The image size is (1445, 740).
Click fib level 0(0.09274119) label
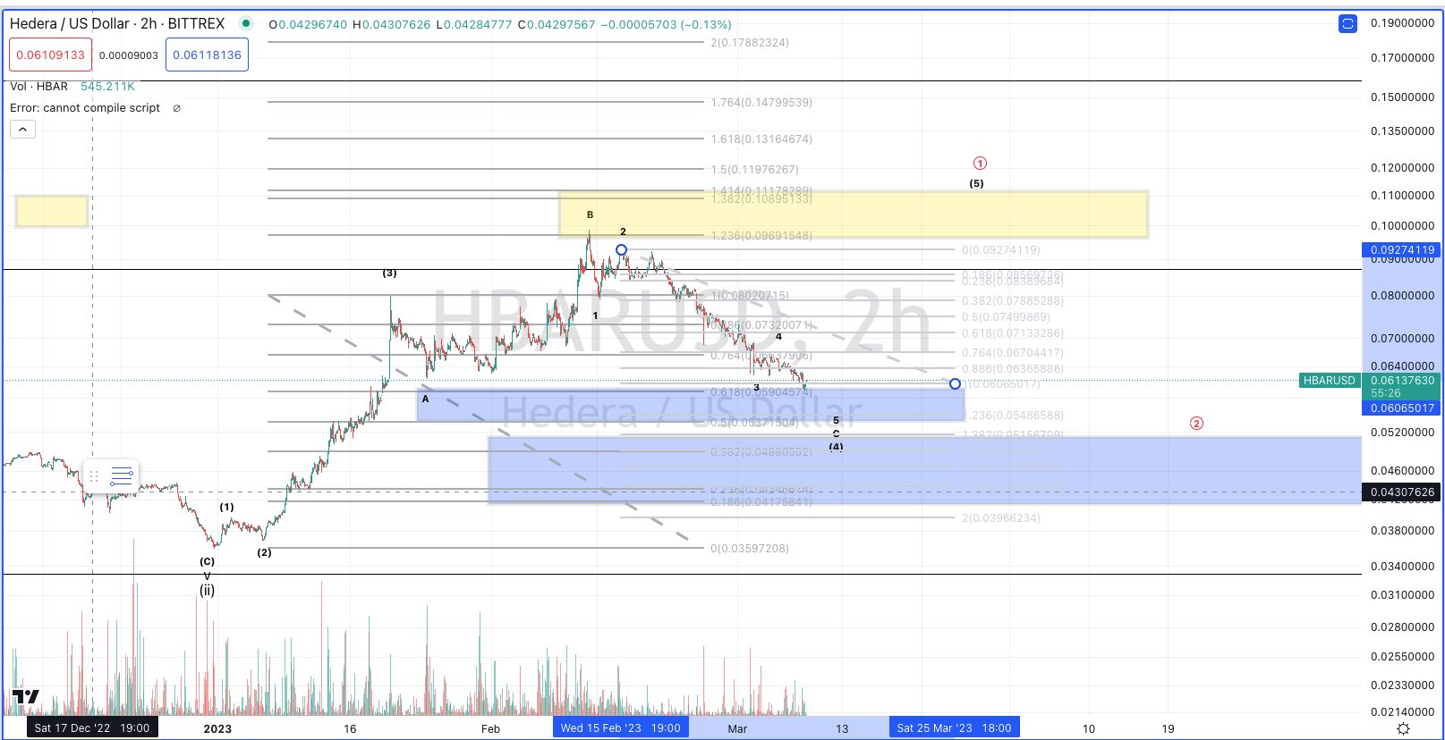pos(1001,250)
